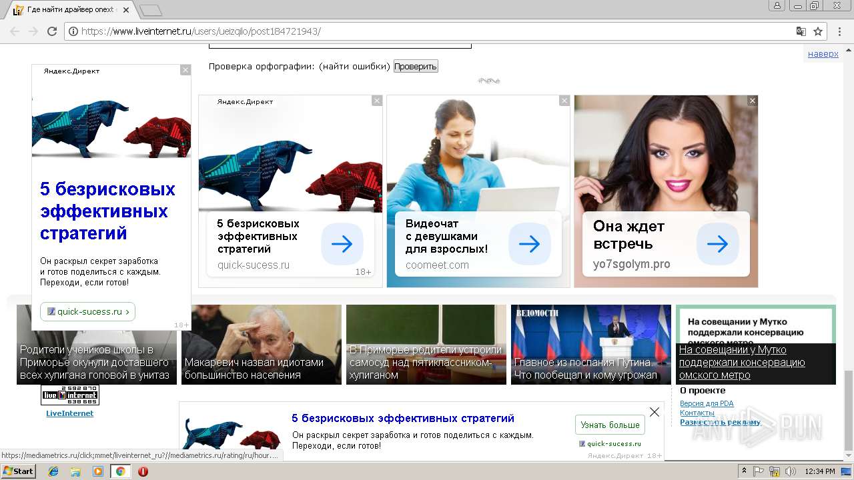The height and width of the screenshot is (480, 854).
Task: Reload the page with refresh icon
Action: click(52, 31)
